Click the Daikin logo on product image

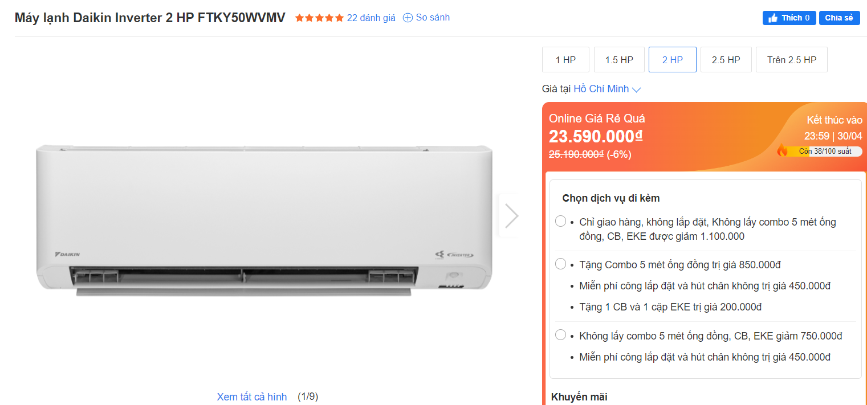(68, 254)
